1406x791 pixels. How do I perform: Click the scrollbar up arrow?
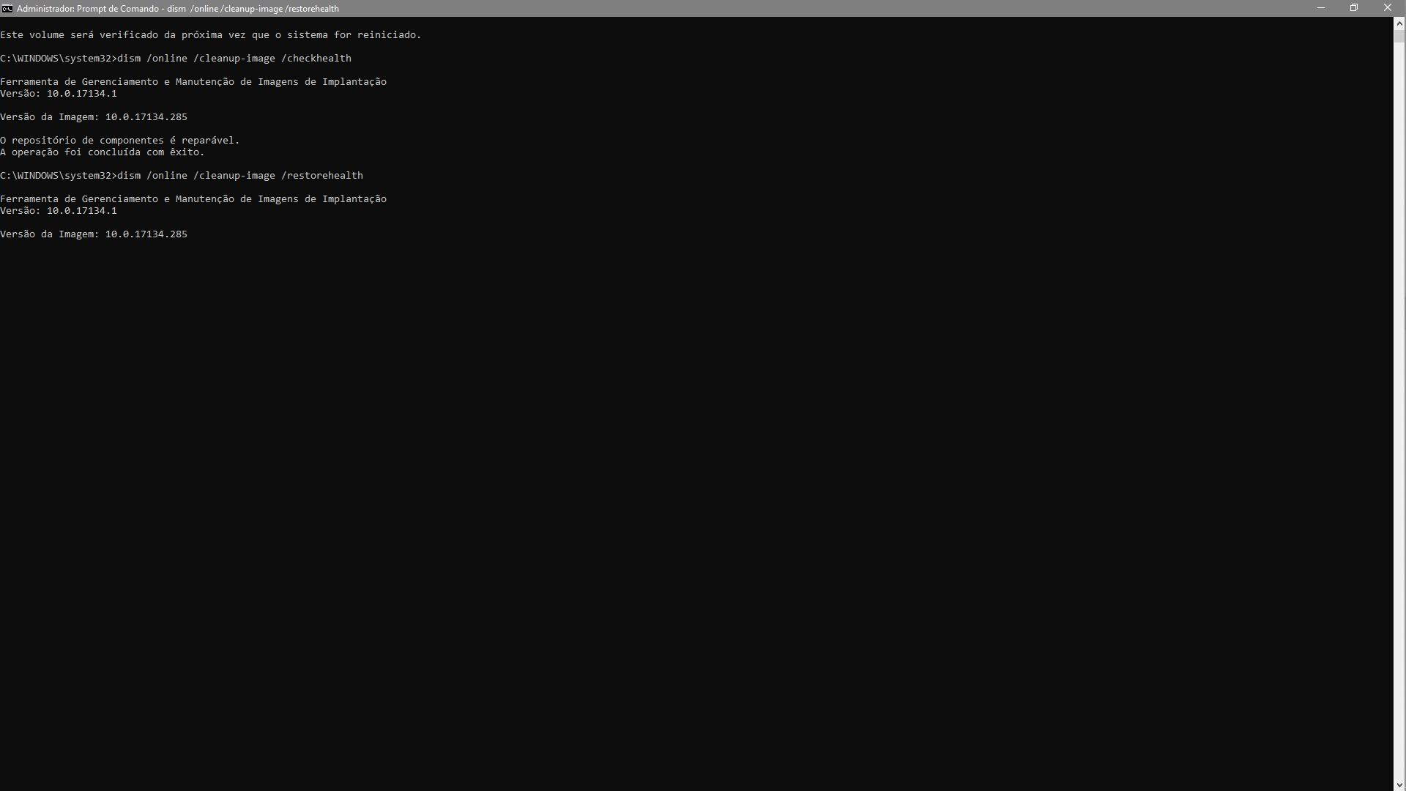[x=1399, y=23]
